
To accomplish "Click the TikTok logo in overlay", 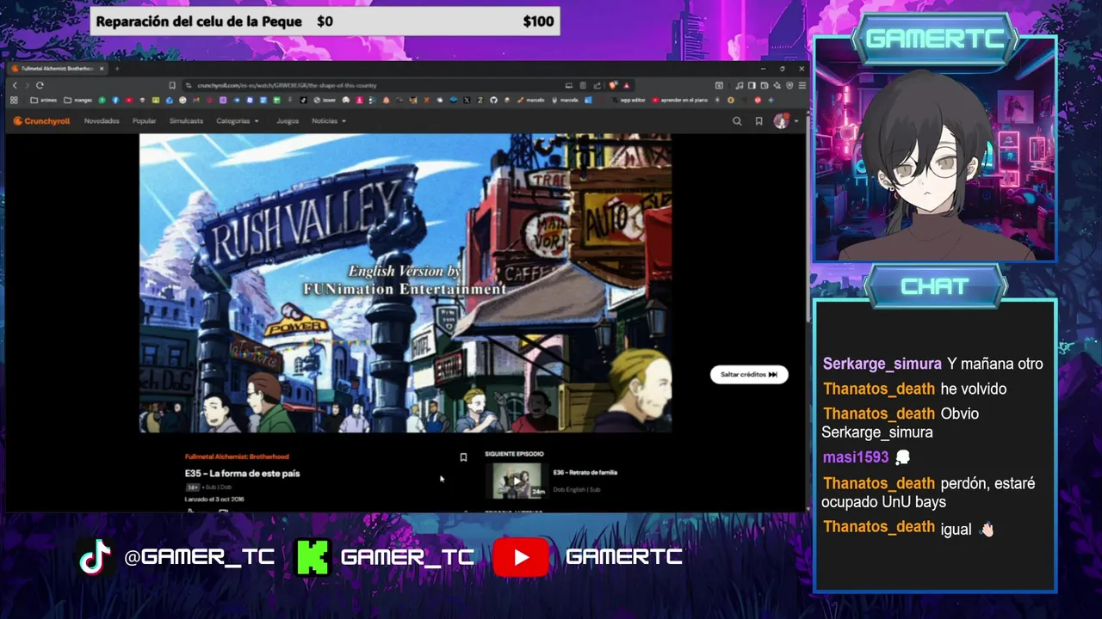I will point(96,557).
